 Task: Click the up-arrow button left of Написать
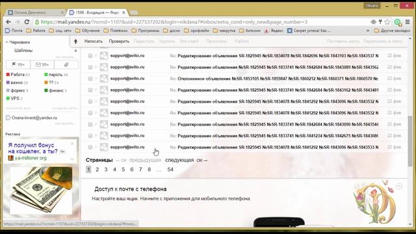75,42
